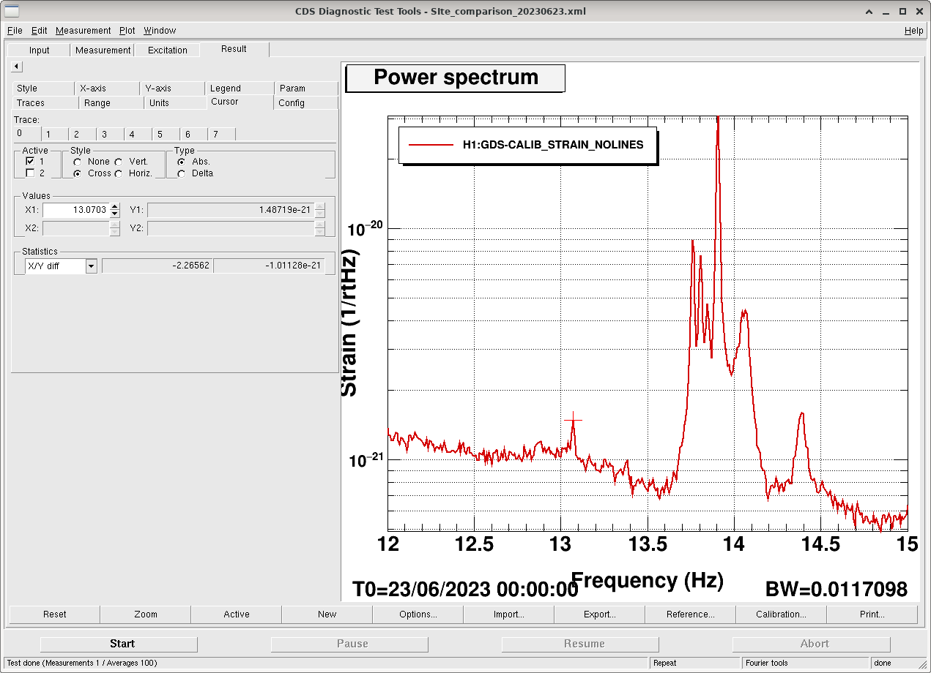Open the Legend options tab
Viewport: 931px width, 673px height.
click(240, 89)
